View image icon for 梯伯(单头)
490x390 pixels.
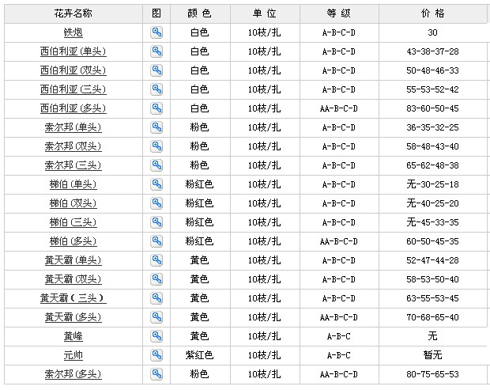[156, 184]
